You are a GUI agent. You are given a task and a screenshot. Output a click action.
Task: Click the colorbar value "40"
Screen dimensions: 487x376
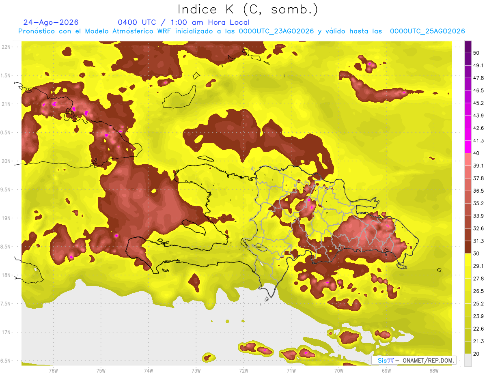point(476,153)
